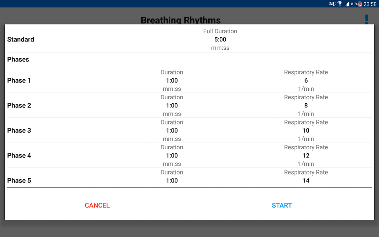Select the Phase 5 row label

pyautogui.click(x=19, y=180)
